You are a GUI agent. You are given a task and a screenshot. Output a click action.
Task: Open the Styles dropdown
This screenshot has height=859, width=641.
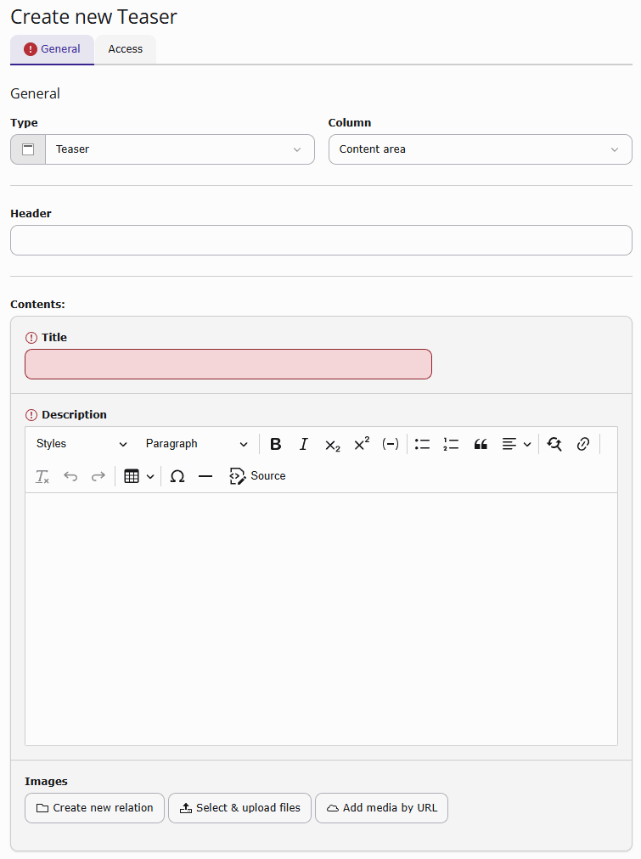coord(82,444)
